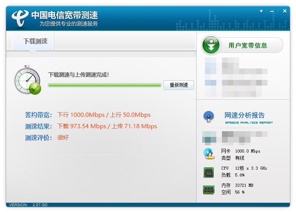Click the green download arrow icon
Image resolution: width=296 pixels, height=213 pixels.
(211, 45)
